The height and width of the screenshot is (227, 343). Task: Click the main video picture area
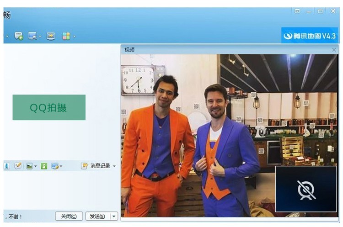(x=229, y=136)
